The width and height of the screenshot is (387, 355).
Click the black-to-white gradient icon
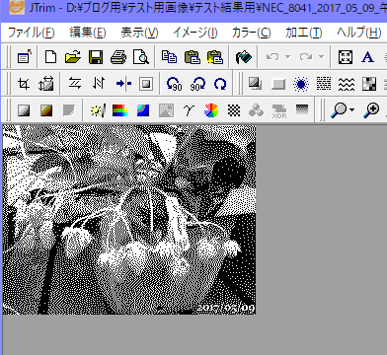(x=302, y=110)
